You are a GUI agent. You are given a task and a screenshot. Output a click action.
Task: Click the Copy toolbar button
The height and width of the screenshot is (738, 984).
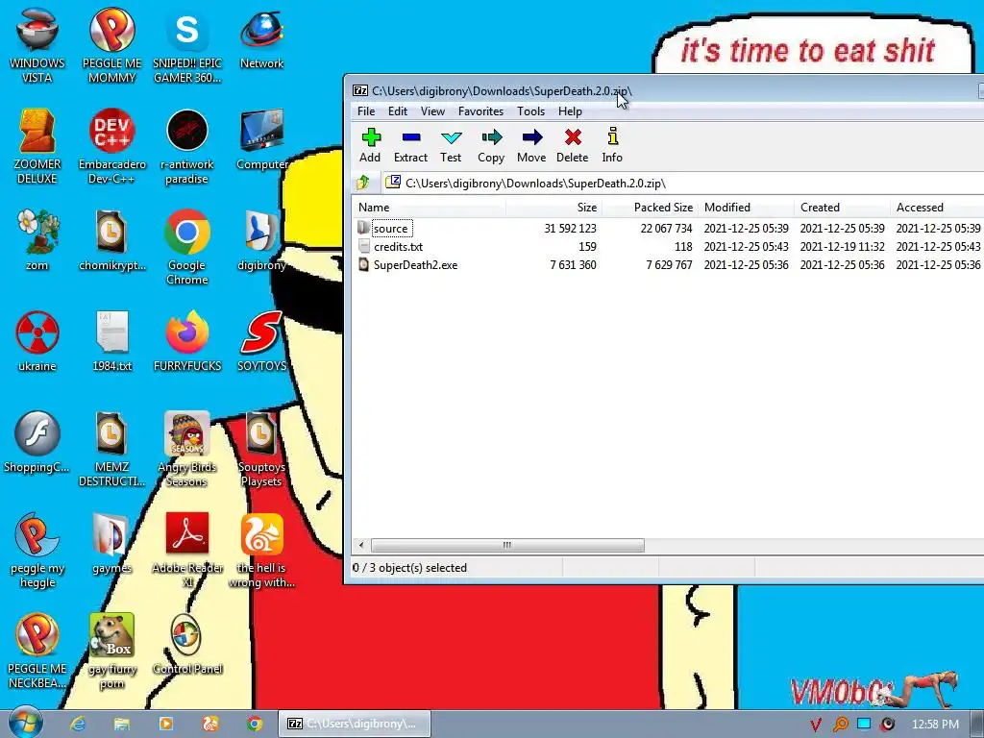pyautogui.click(x=491, y=145)
